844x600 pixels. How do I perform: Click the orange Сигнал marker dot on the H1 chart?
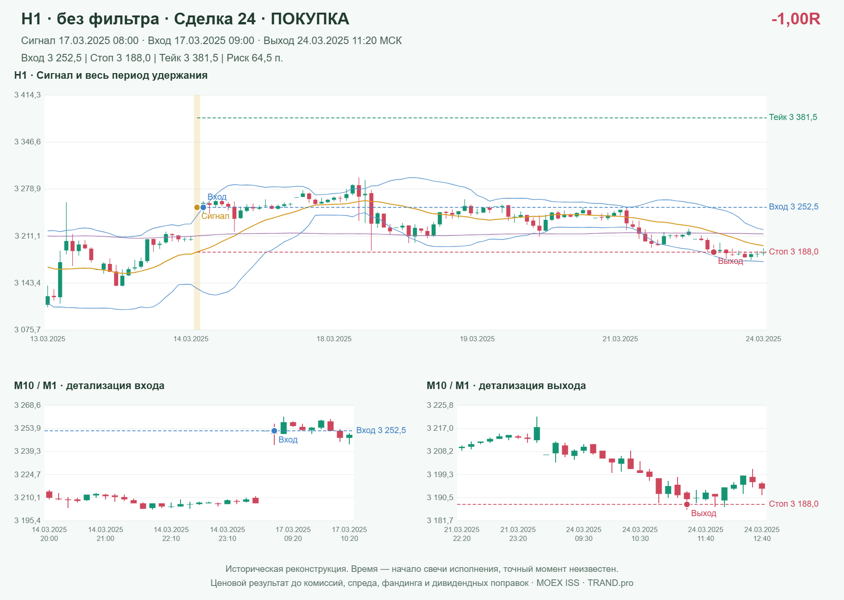(x=197, y=207)
